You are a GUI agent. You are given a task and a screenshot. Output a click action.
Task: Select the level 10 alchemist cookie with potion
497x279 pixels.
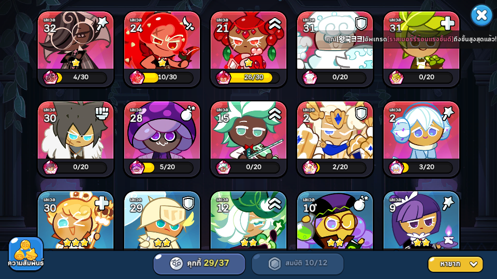point(335,221)
